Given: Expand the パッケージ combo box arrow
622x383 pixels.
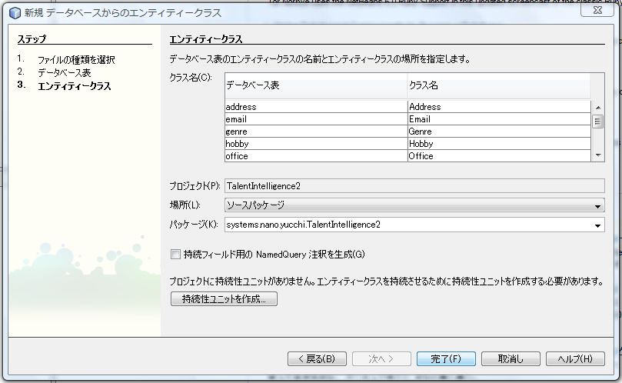Looking at the screenshot, I should point(598,225).
